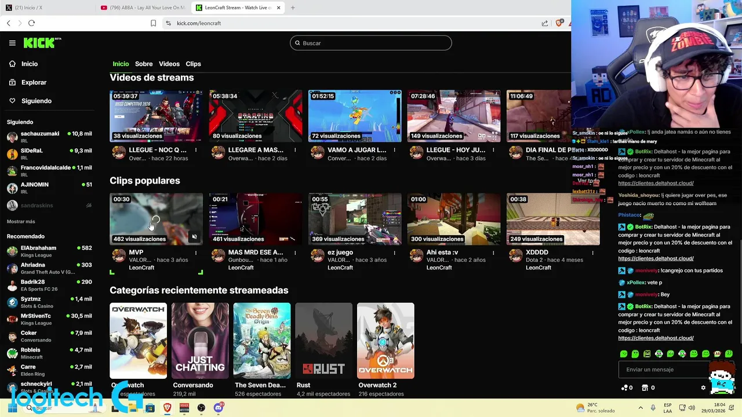Close the LeonCraft Stream browser tab
The width and height of the screenshot is (742, 417).
coord(279,8)
